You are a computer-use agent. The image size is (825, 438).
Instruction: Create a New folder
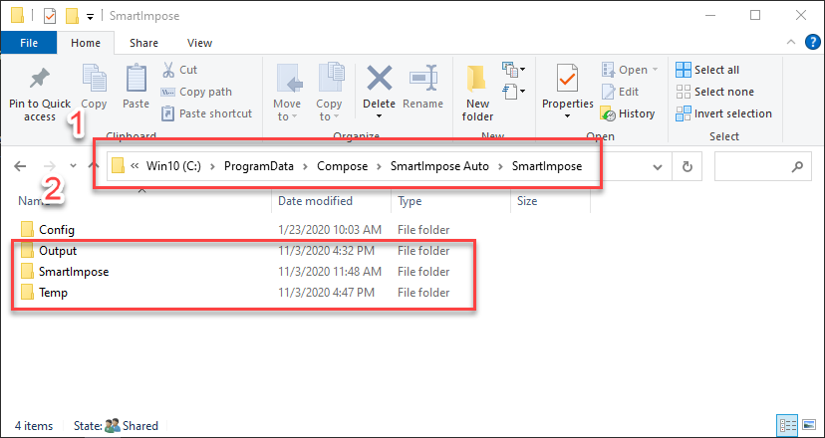[477, 94]
